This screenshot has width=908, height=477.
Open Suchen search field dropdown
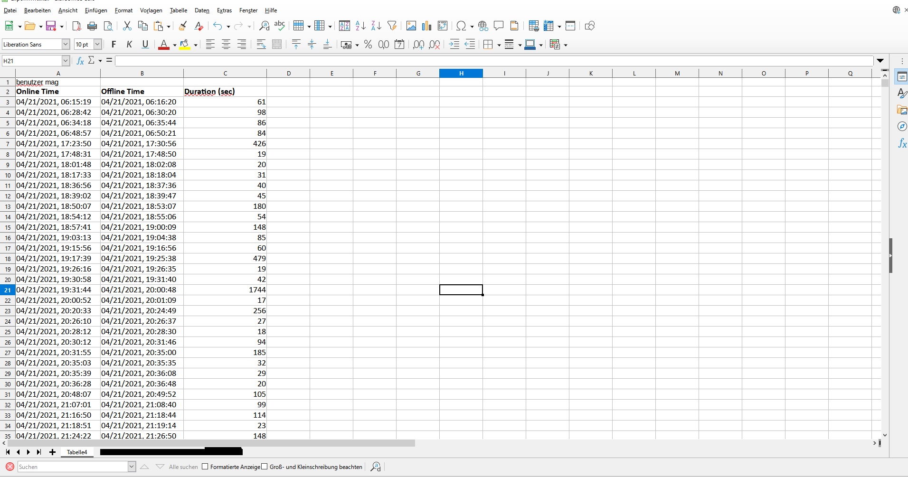click(132, 467)
